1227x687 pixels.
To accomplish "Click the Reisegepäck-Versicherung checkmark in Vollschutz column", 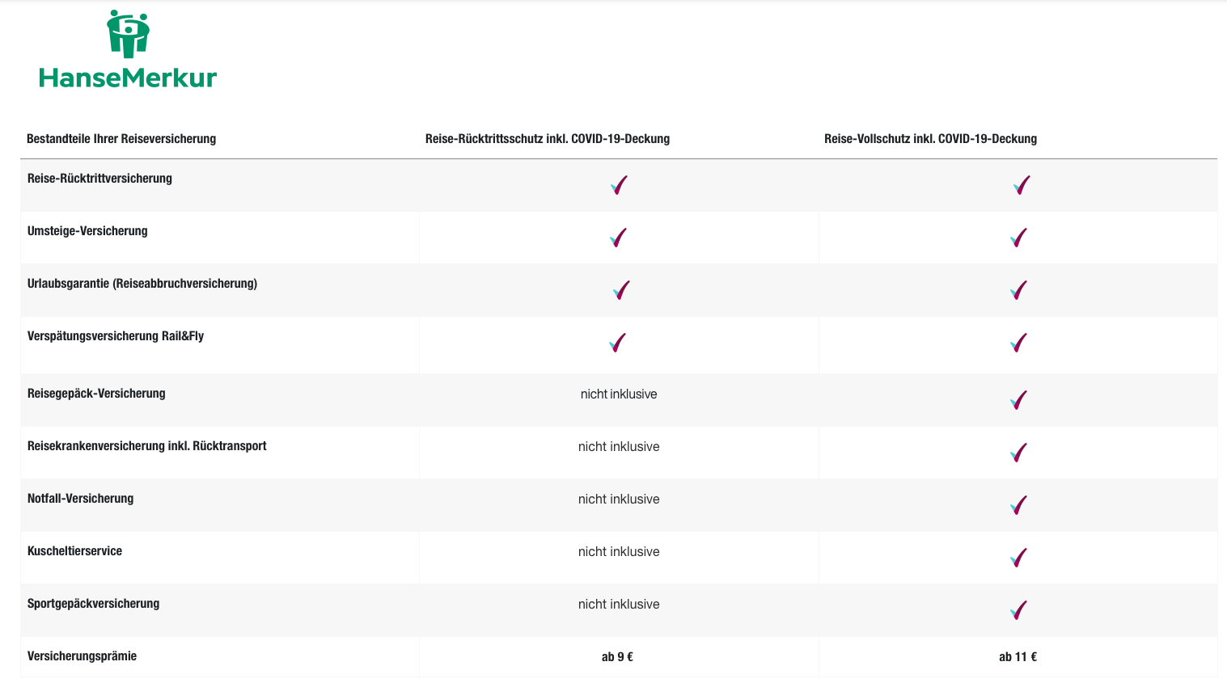I will coord(1019,400).
